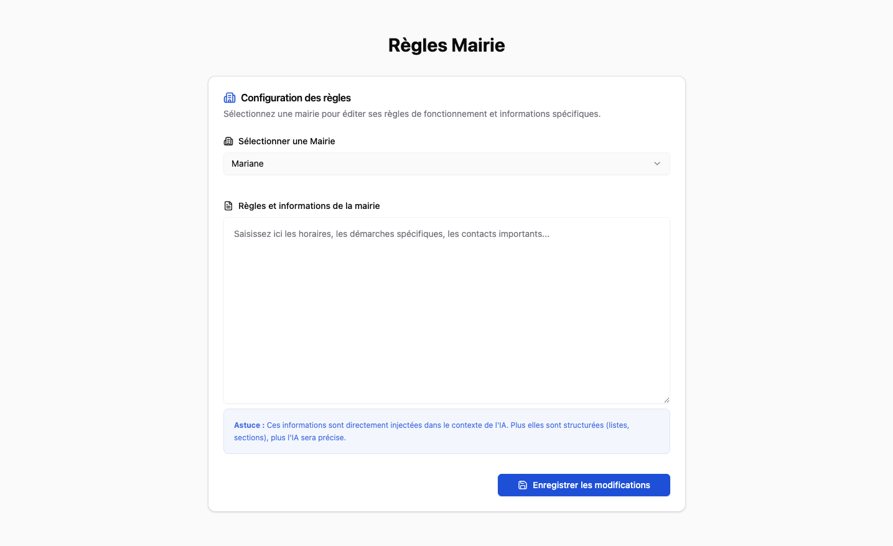The height and width of the screenshot is (546, 893).
Task: Click inside the rules text area
Action: click(x=446, y=310)
